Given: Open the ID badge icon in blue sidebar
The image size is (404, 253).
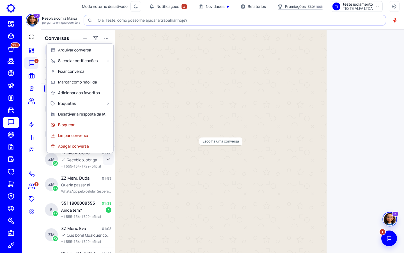Looking at the screenshot, I should [x=11, y=233].
